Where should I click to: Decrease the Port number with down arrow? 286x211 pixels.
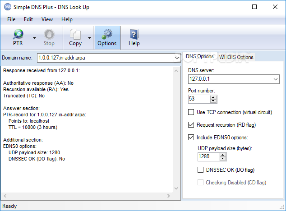(213, 101)
